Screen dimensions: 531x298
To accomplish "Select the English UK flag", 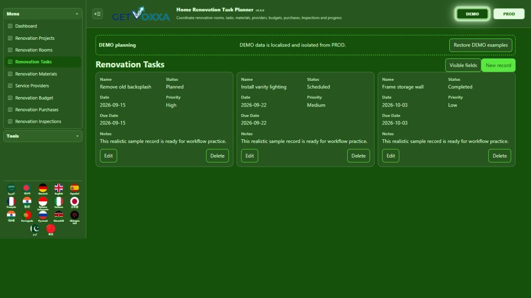I will [x=59, y=189].
